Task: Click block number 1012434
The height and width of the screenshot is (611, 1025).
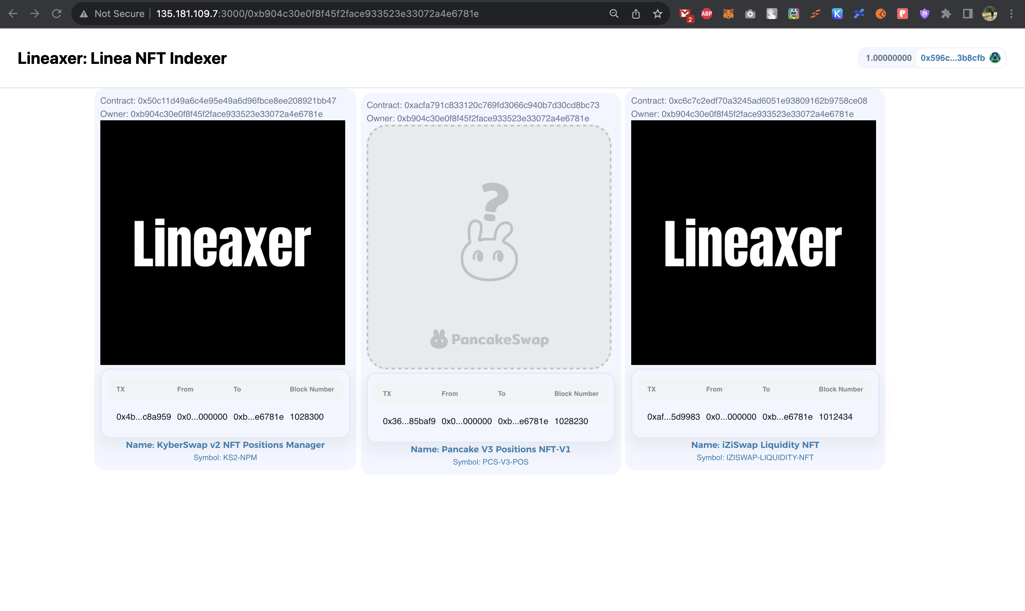Action: (836, 417)
